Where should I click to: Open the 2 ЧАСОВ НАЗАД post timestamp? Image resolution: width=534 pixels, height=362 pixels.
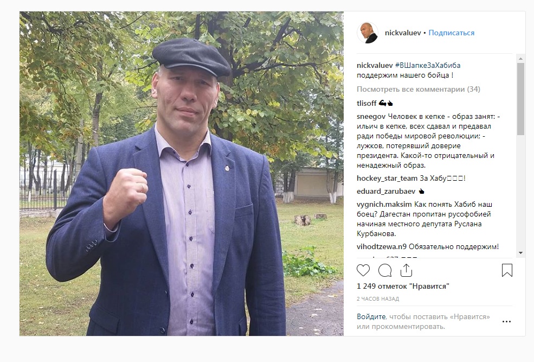[378, 299]
